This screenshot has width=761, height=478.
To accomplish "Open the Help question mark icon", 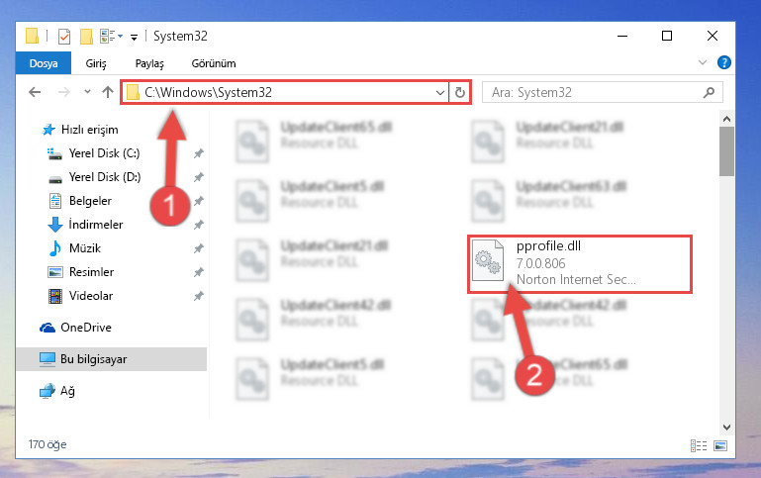I will click(x=723, y=62).
